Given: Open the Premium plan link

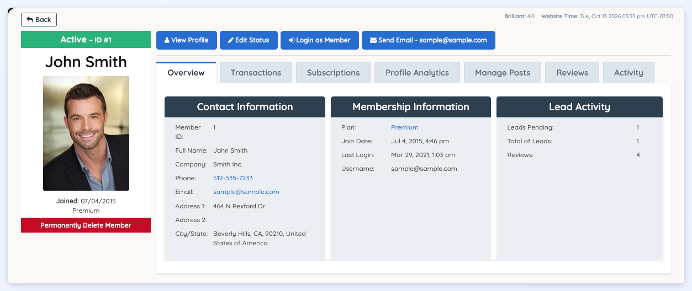Looking at the screenshot, I should click(405, 127).
